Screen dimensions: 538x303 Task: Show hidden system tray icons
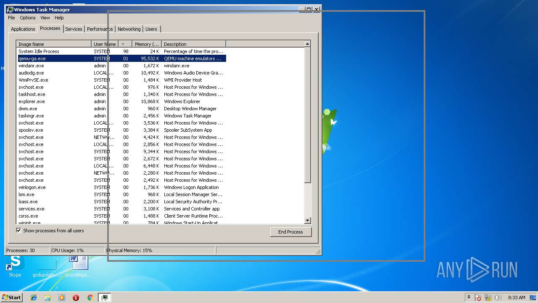click(469, 298)
